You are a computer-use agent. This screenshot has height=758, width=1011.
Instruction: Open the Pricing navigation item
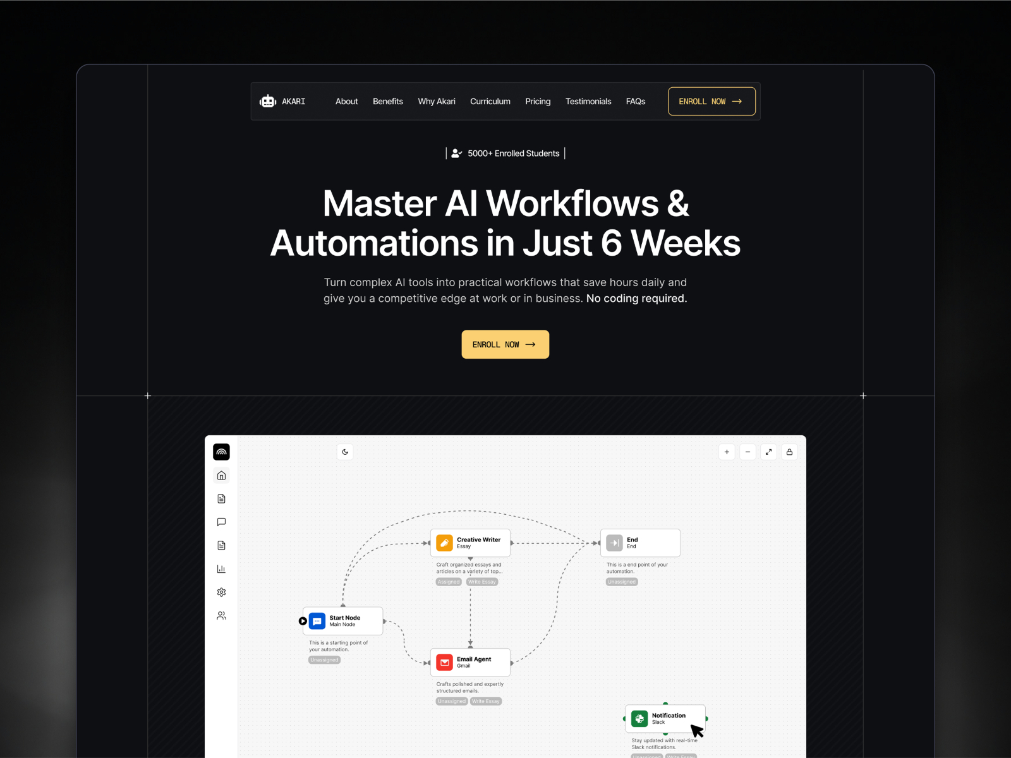(x=538, y=101)
